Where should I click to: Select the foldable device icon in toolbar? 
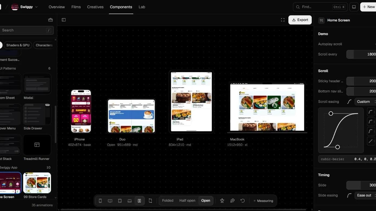click(110, 201)
